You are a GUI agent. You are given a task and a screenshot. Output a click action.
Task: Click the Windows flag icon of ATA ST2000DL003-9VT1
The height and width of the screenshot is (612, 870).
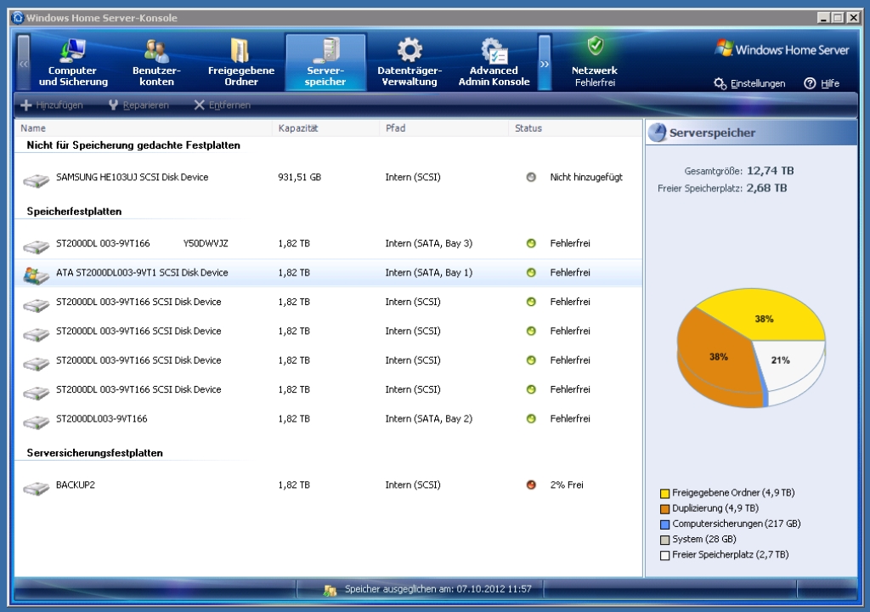click(x=36, y=275)
